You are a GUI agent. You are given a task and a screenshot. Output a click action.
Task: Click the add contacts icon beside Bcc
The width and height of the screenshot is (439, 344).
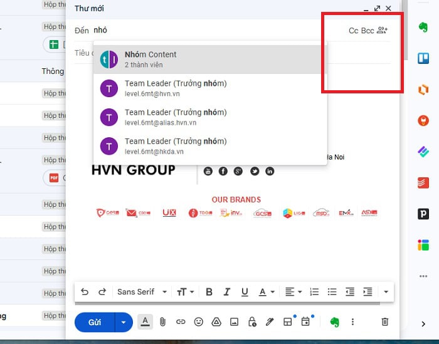click(x=382, y=30)
